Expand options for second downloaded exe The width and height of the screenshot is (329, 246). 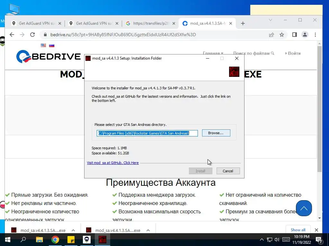(x=148, y=230)
